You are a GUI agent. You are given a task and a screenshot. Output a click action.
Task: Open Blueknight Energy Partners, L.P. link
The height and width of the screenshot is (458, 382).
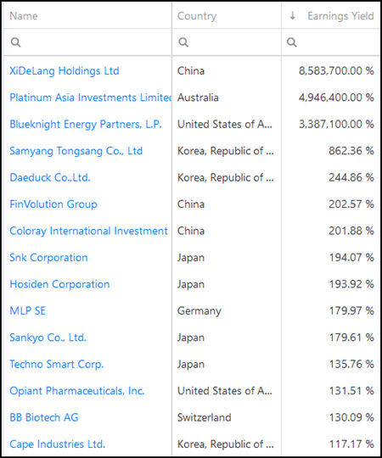[x=86, y=125]
